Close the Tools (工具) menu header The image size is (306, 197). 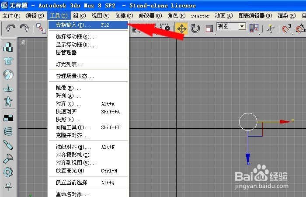(x=59, y=16)
